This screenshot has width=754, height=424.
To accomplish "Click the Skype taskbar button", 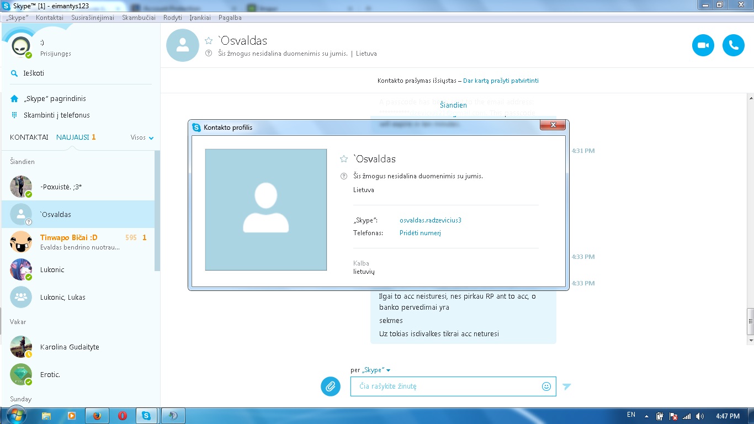I will [147, 416].
